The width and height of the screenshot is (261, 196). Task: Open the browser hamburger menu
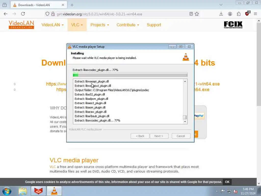click(255, 14)
